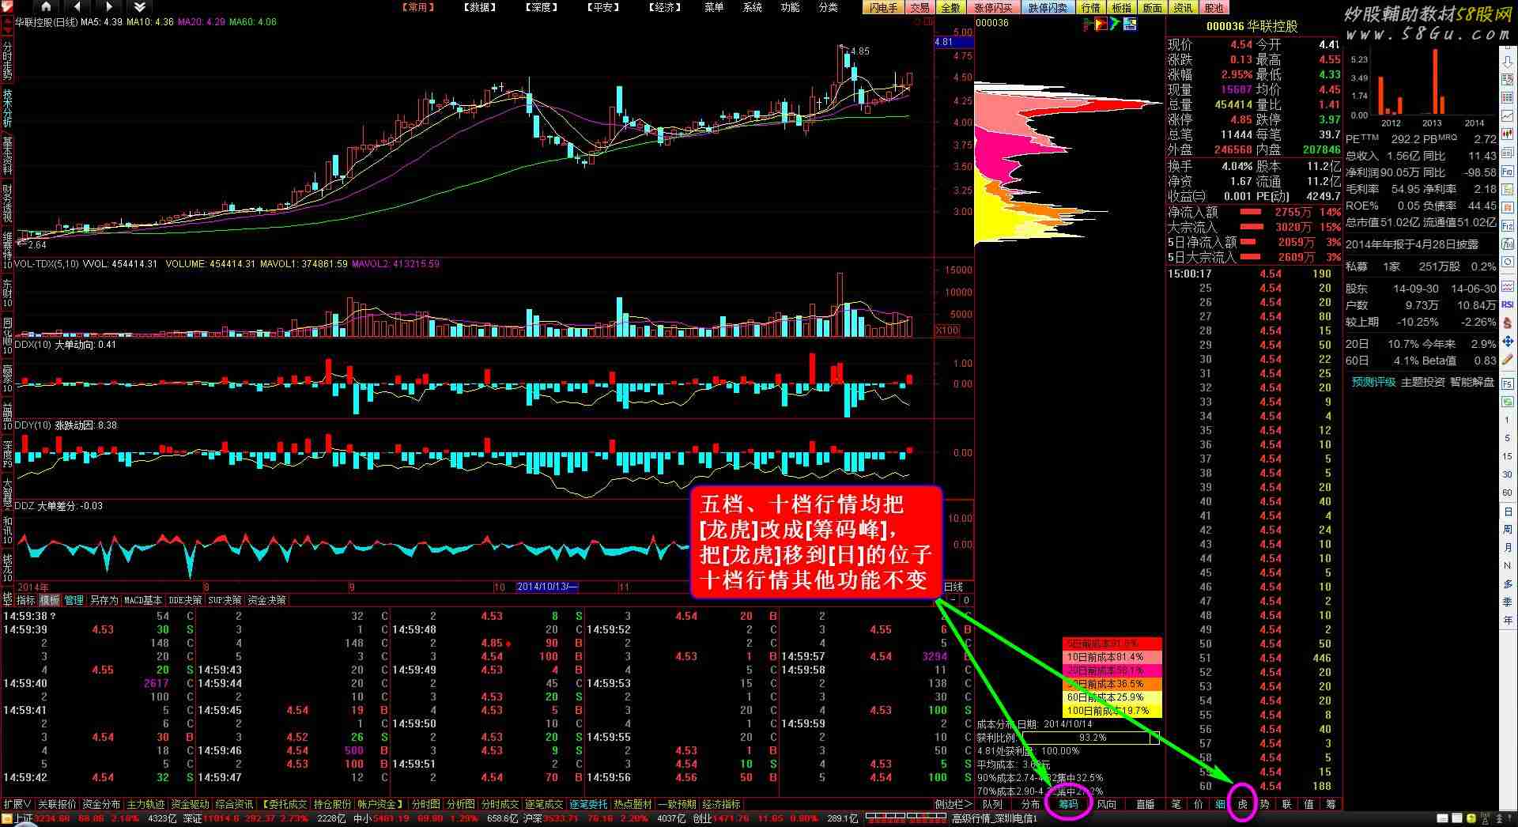Image resolution: width=1518 pixels, height=827 pixels.
Task: Open the 主题投资 link
Action: click(x=1423, y=382)
